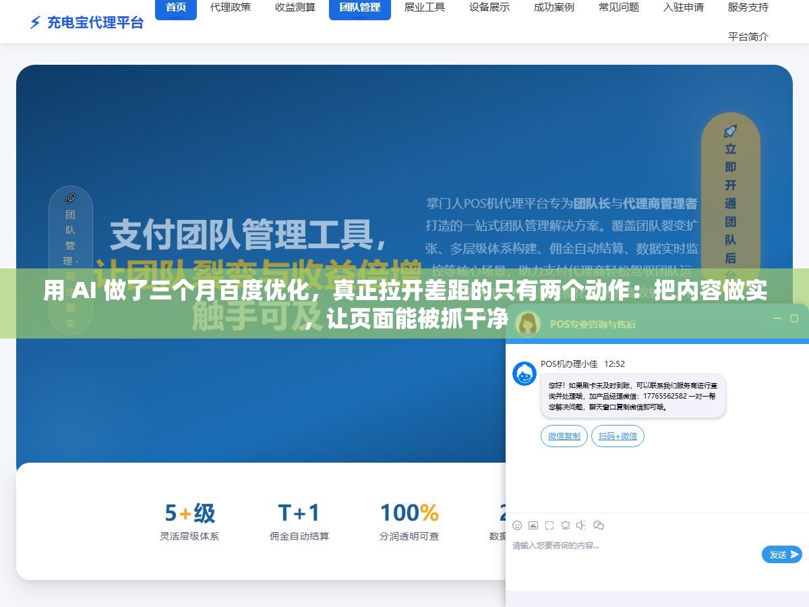Click the 扫码+微信 button in chat
Image resolution: width=809 pixels, height=607 pixels.
click(618, 436)
